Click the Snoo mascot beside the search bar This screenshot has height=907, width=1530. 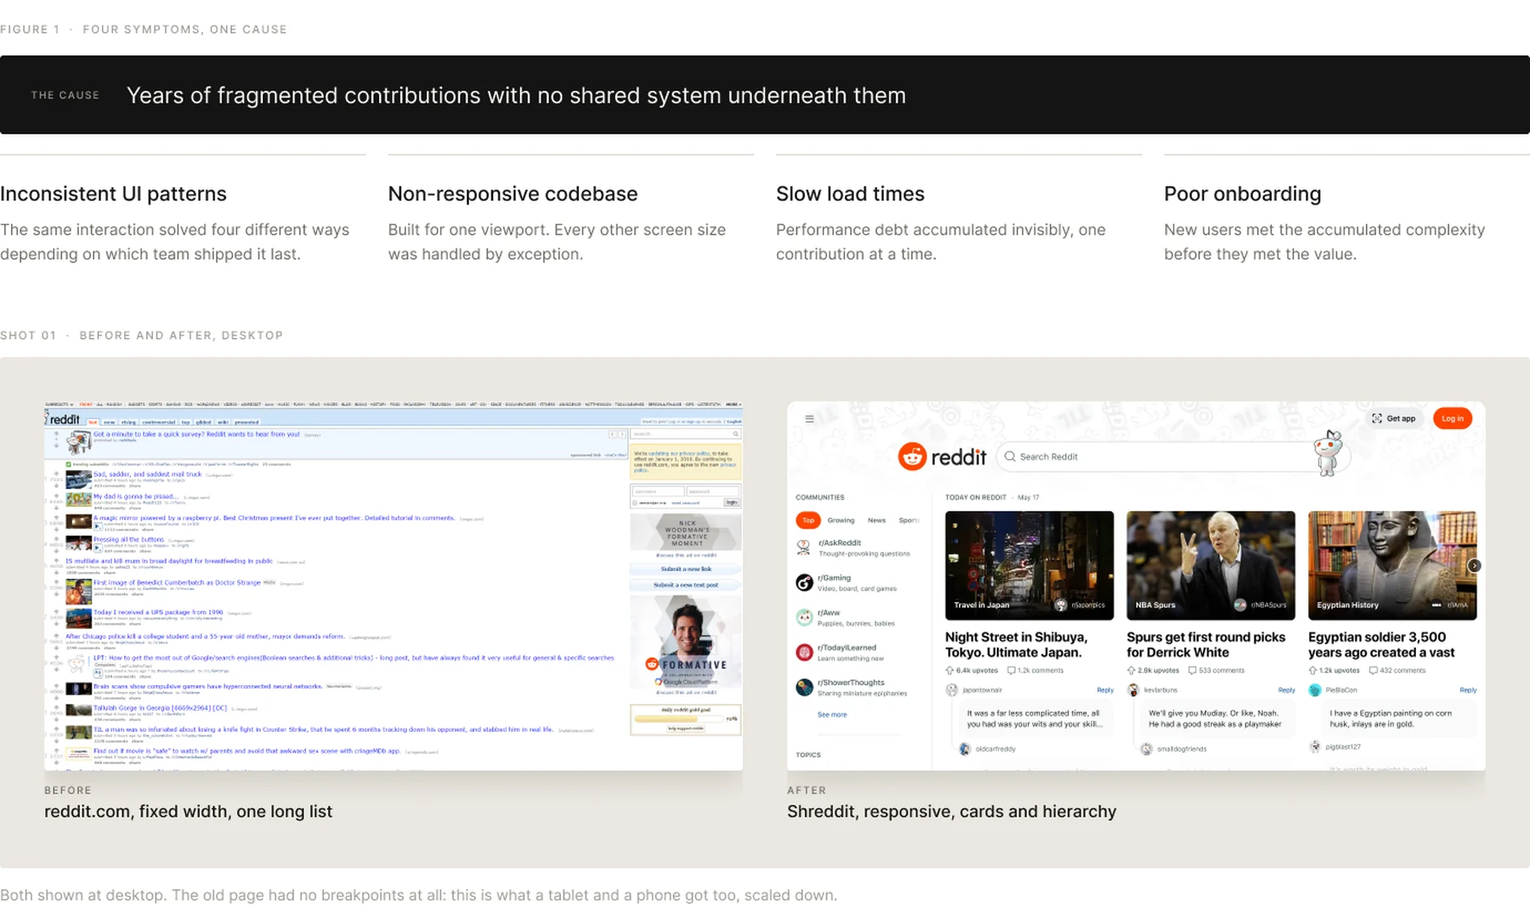1329,453
